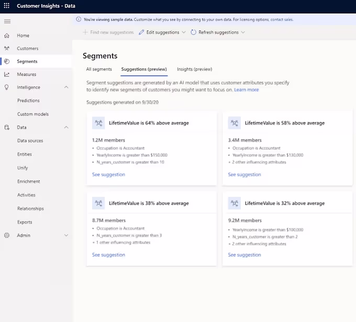Collapse the Intelligence section chevron
356x322 pixels.
(x=66, y=87)
